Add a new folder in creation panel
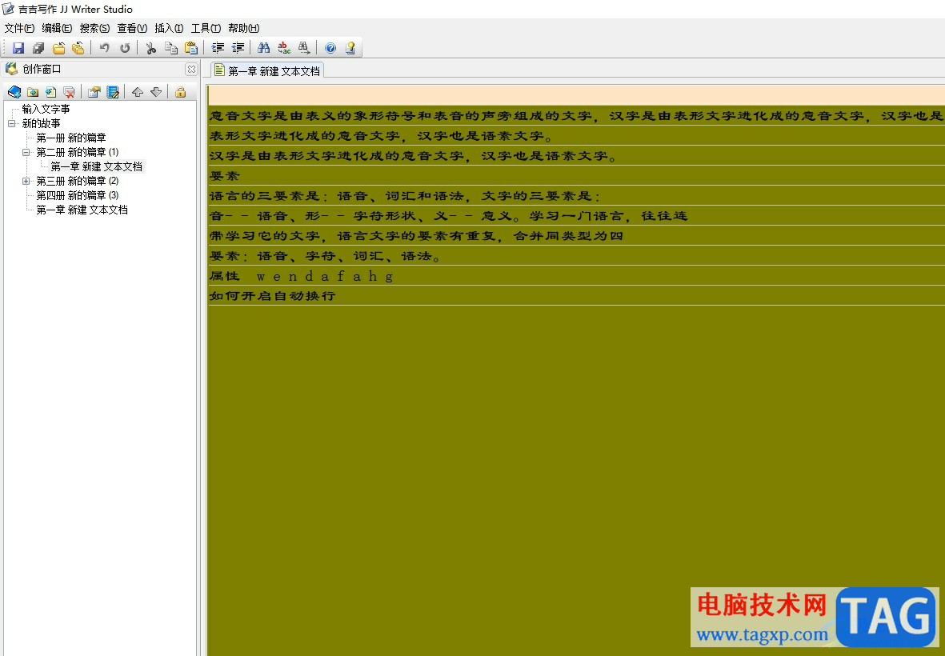The width and height of the screenshot is (945, 656). [x=33, y=91]
